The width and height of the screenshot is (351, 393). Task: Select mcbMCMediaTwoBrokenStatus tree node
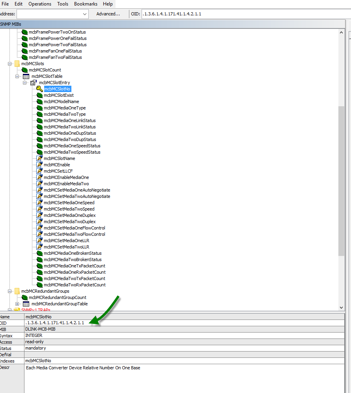click(73, 259)
